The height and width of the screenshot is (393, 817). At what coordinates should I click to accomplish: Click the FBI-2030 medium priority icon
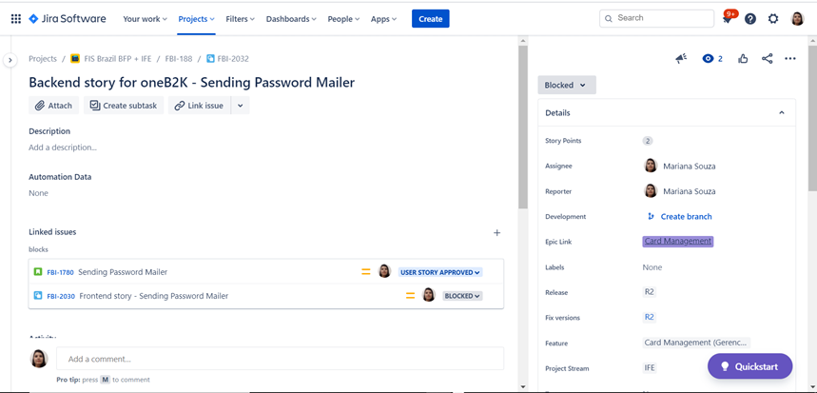pos(411,296)
